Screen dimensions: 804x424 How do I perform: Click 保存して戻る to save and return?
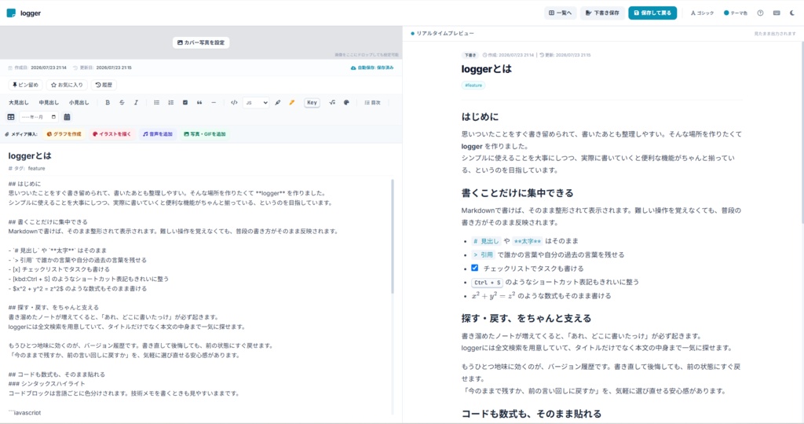click(652, 13)
